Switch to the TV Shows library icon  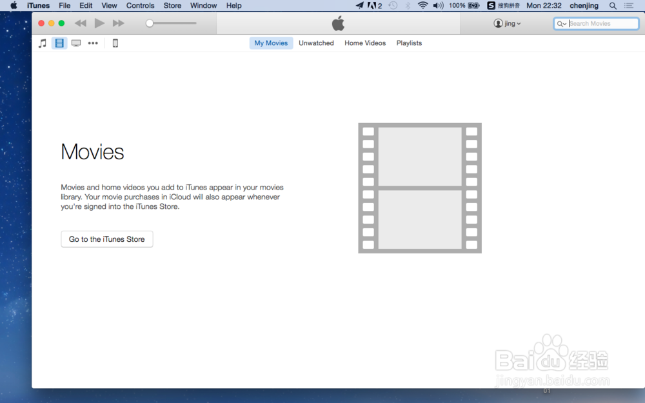(76, 43)
